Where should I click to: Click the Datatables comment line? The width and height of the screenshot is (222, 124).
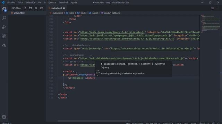click(76, 45)
